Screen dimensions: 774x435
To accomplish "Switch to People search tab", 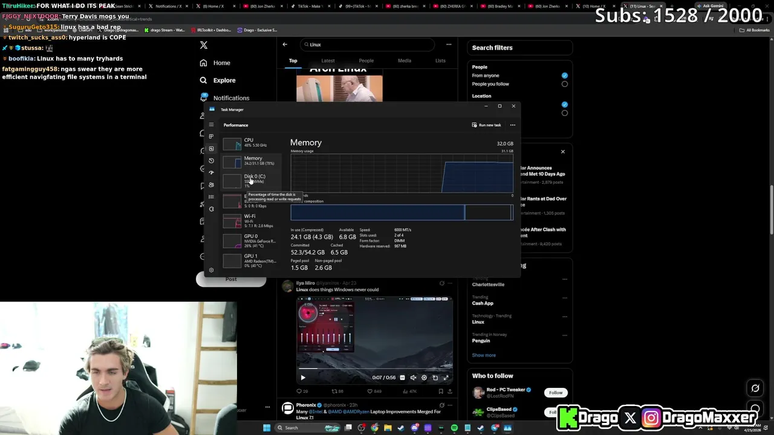I will [366, 60].
